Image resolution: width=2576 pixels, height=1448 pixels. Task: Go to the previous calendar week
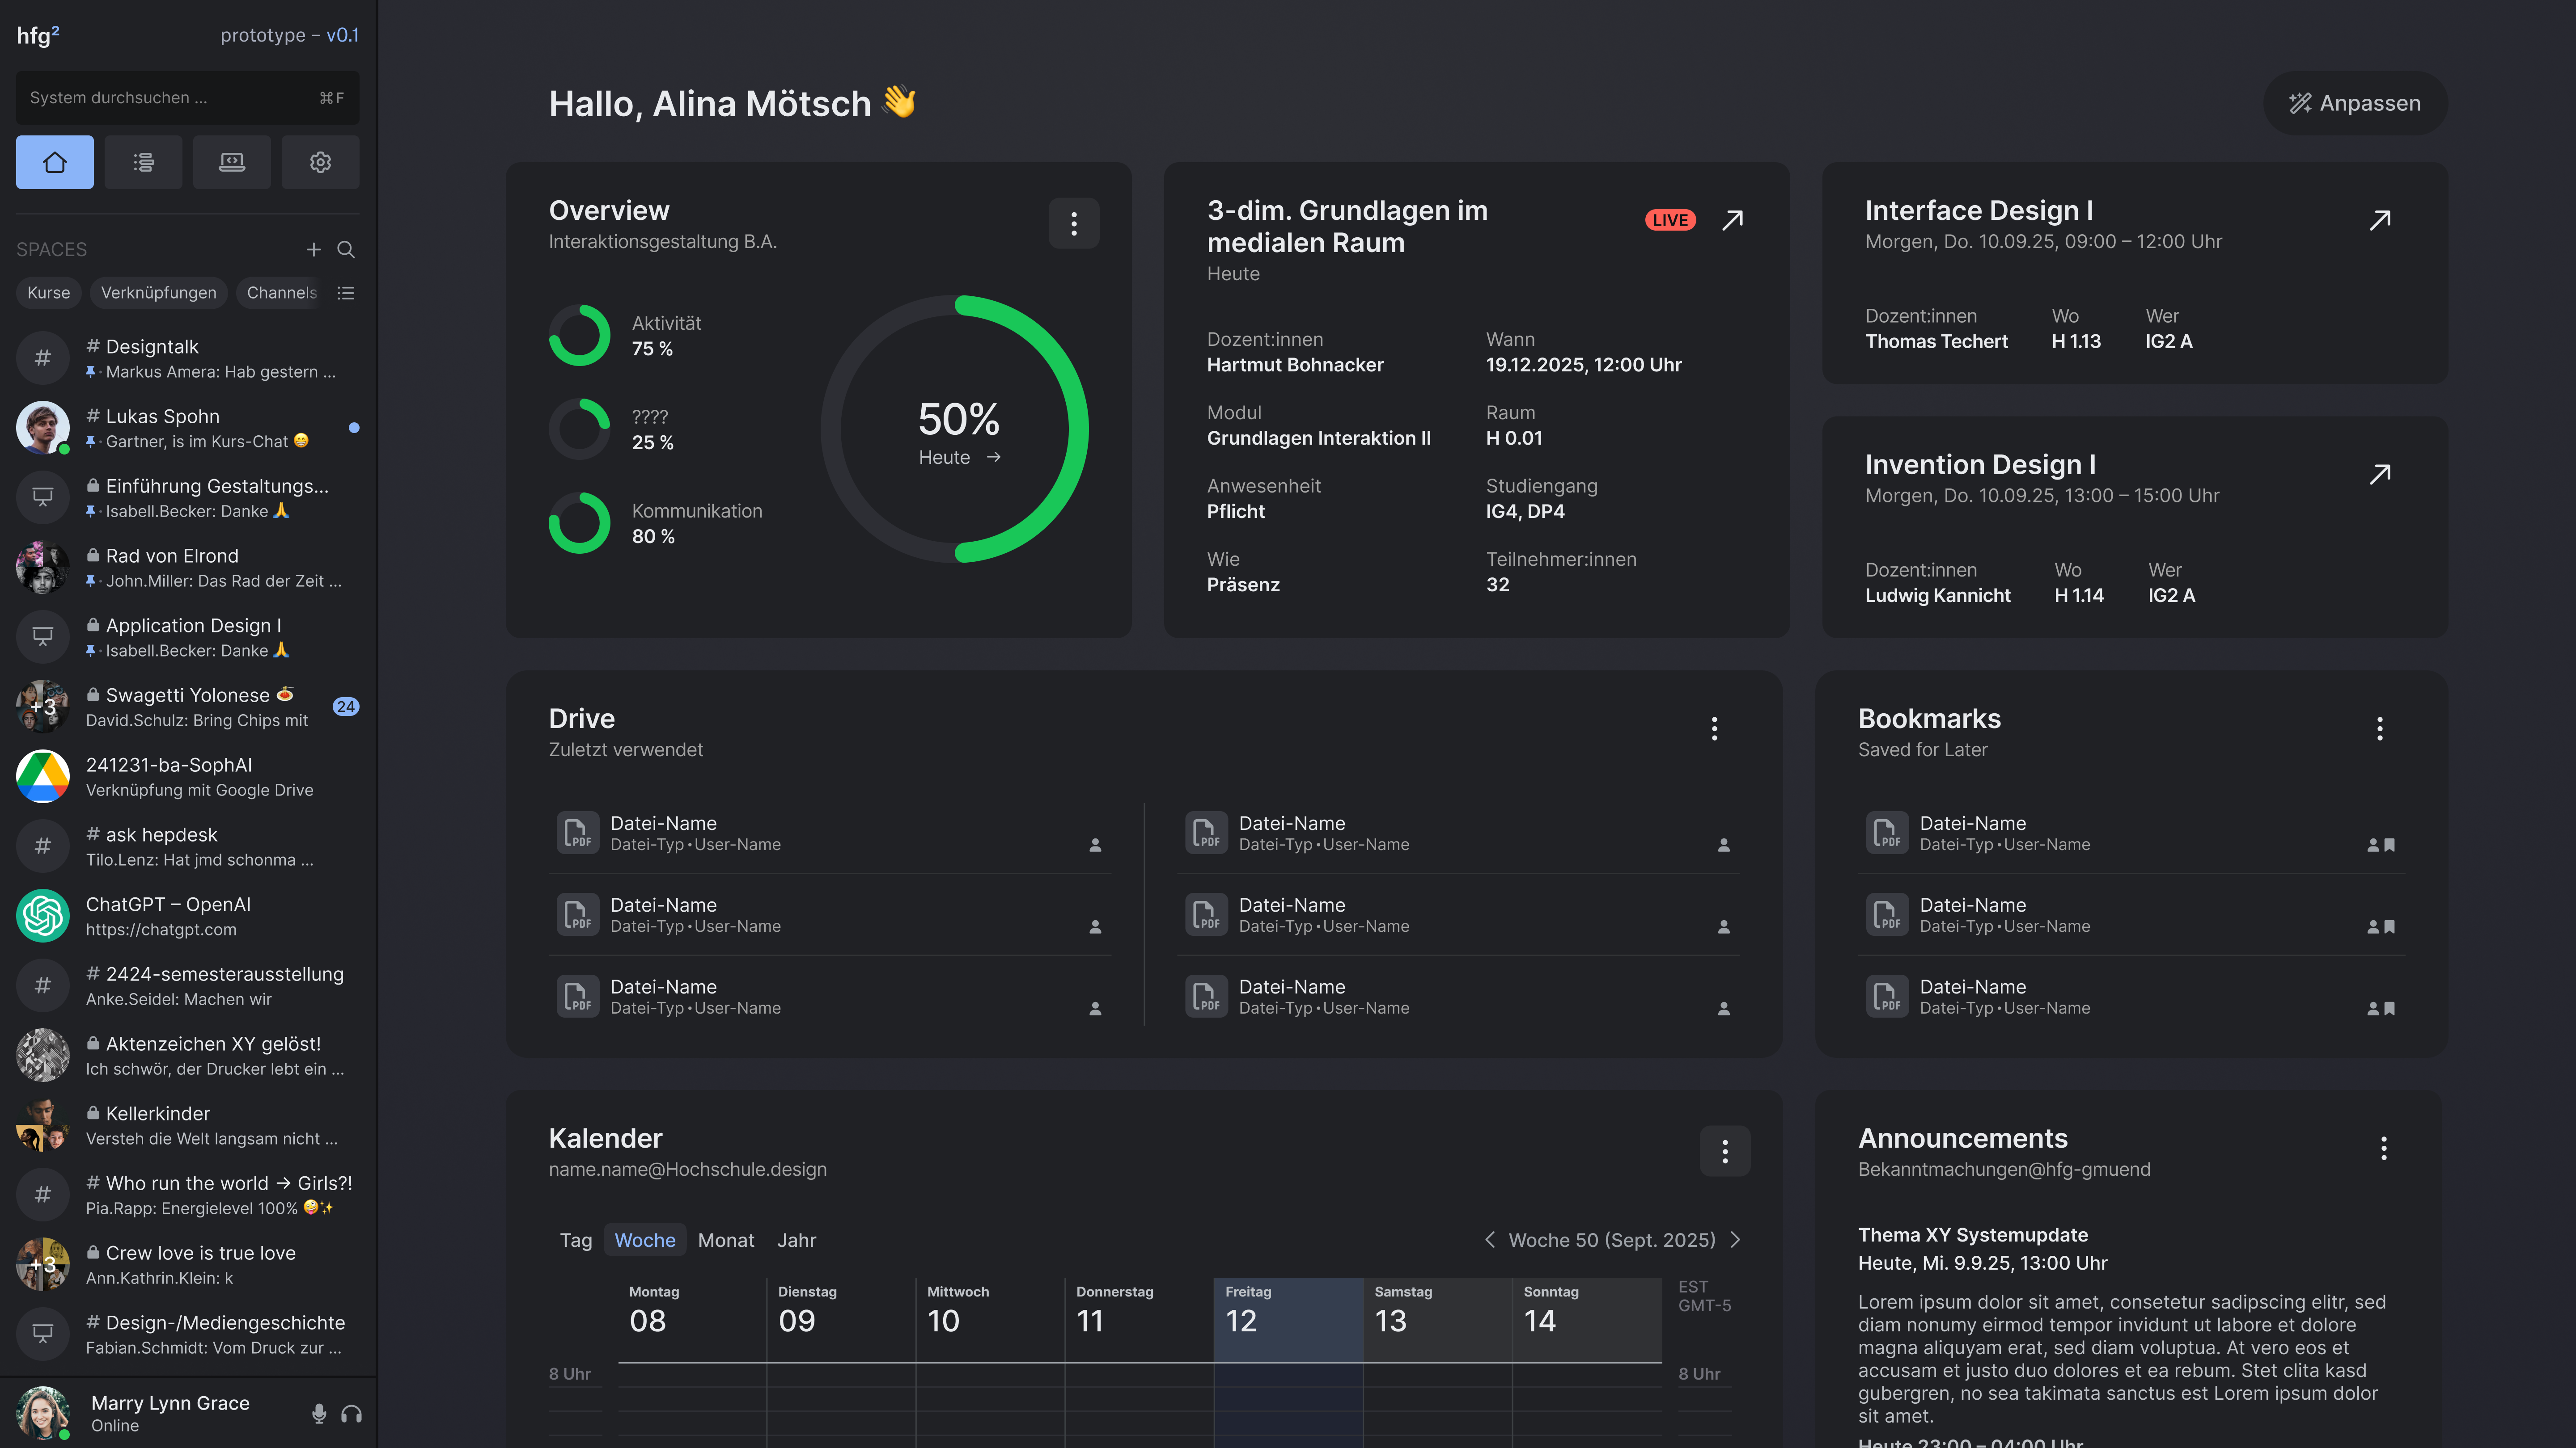tap(1489, 1239)
